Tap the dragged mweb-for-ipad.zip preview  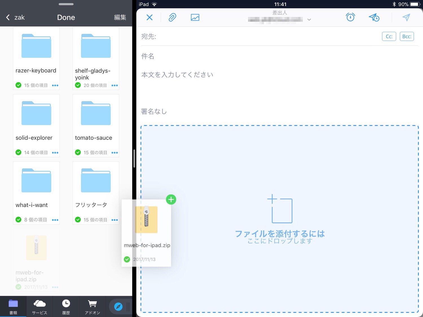(146, 233)
